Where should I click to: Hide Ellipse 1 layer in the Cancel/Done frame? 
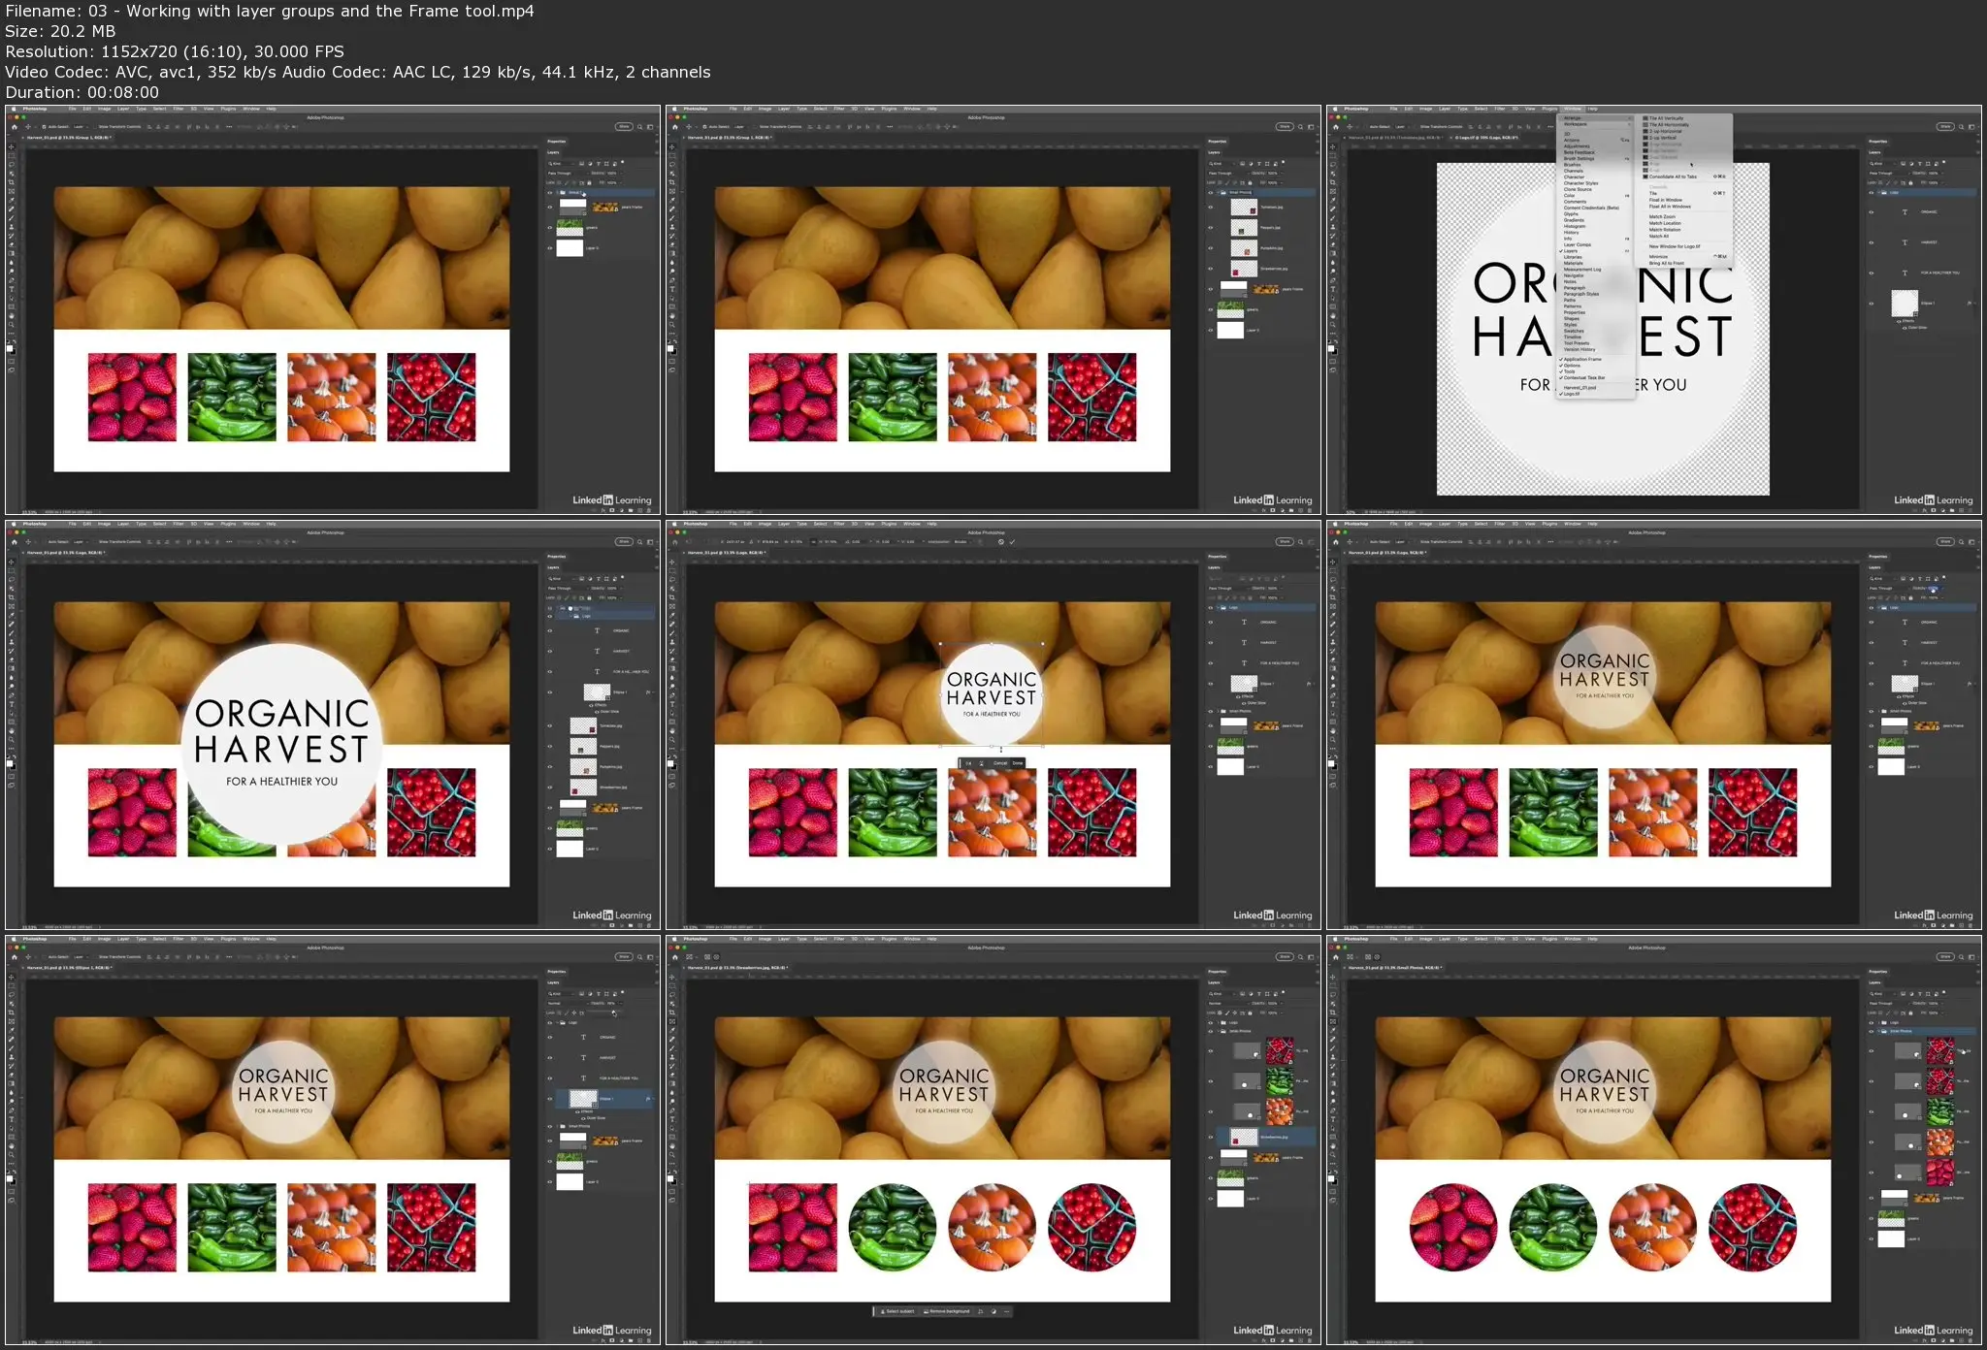(x=1211, y=684)
